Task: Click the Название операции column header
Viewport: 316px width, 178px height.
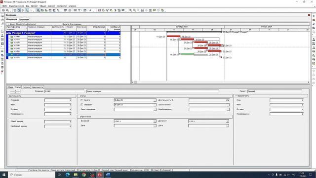Action: (39, 28)
